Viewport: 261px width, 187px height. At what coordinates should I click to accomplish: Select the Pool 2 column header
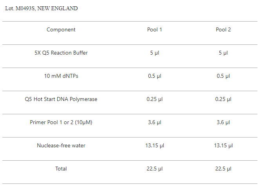(223, 30)
